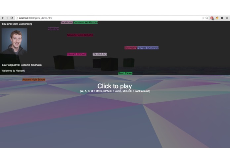Click the "You are:" label
Image resolution: width=230 pixels, height=163 pixels.
click(x=7, y=24)
